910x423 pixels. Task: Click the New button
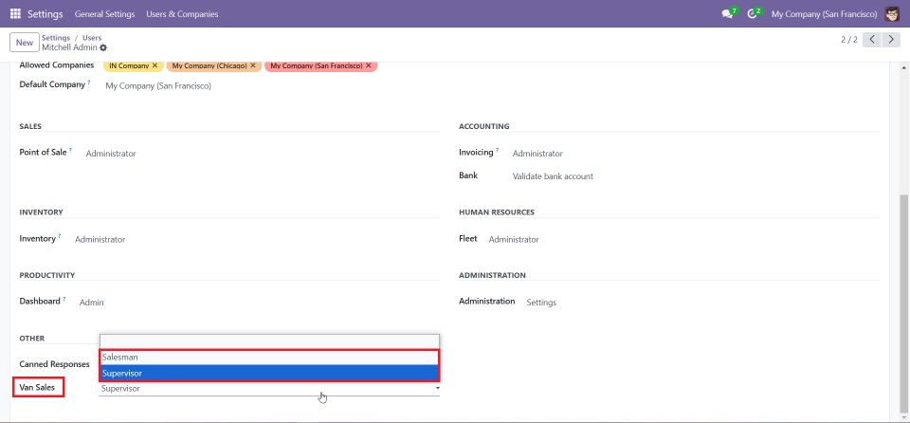point(24,42)
